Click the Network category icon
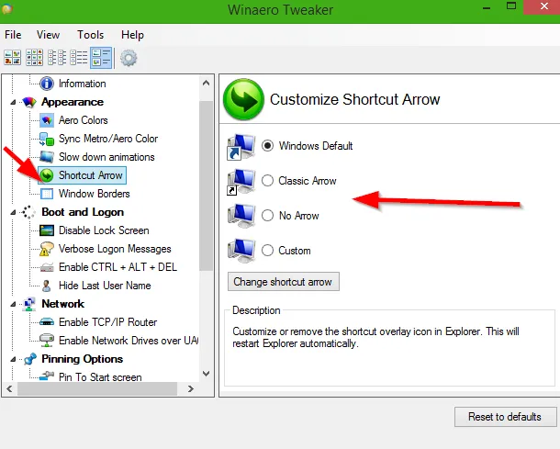The height and width of the screenshot is (449, 560). click(x=29, y=304)
